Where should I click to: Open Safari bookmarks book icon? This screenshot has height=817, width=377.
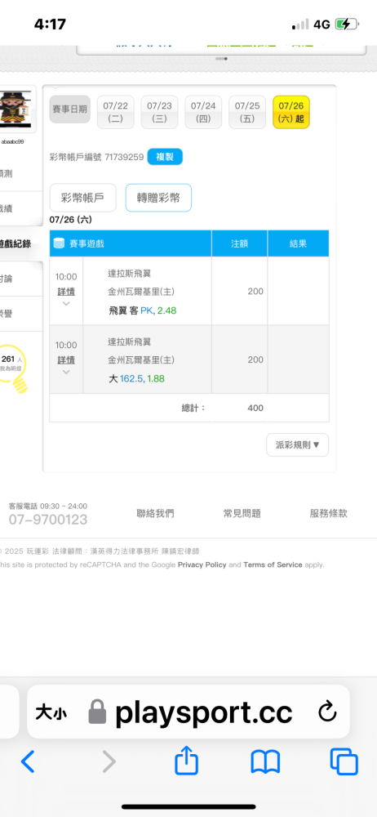pyautogui.click(x=265, y=762)
